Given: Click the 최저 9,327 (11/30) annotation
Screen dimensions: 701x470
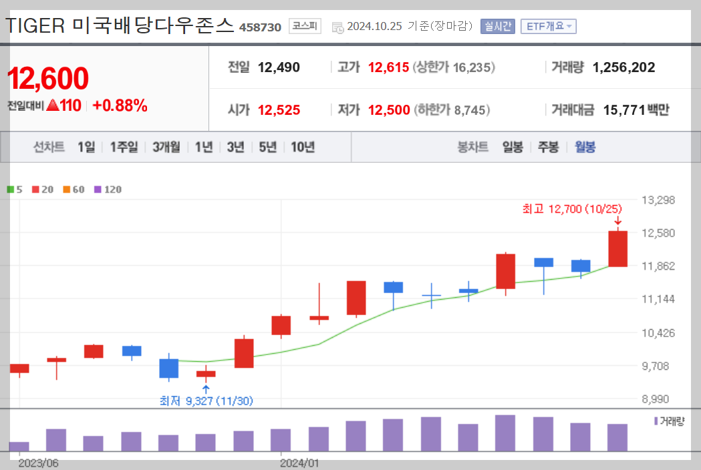Looking at the screenshot, I should click(x=206, y=401).
